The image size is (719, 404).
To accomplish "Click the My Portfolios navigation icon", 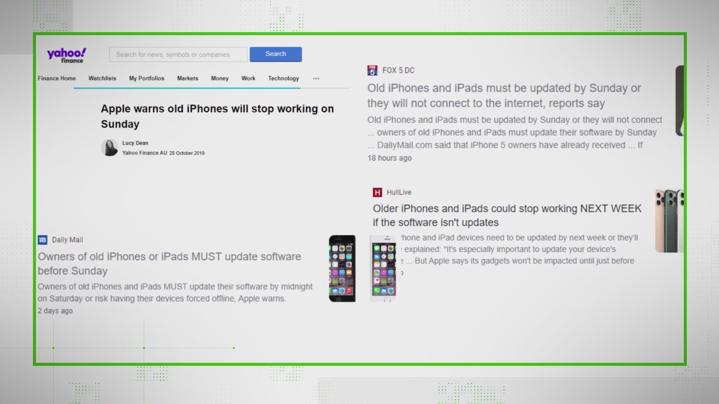I will coord(147,79).
